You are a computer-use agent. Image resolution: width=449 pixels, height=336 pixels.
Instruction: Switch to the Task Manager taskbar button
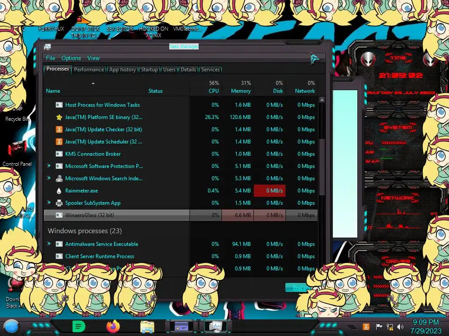coord(216,326)
